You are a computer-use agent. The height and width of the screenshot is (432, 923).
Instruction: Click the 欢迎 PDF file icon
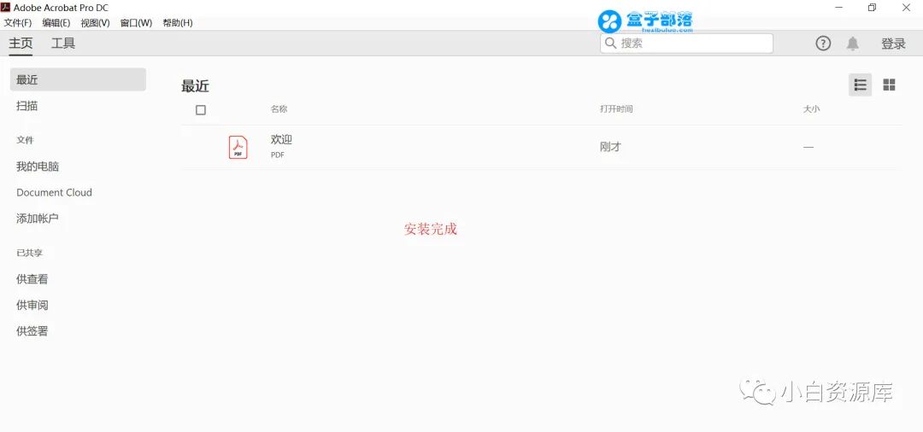(238, 147)
